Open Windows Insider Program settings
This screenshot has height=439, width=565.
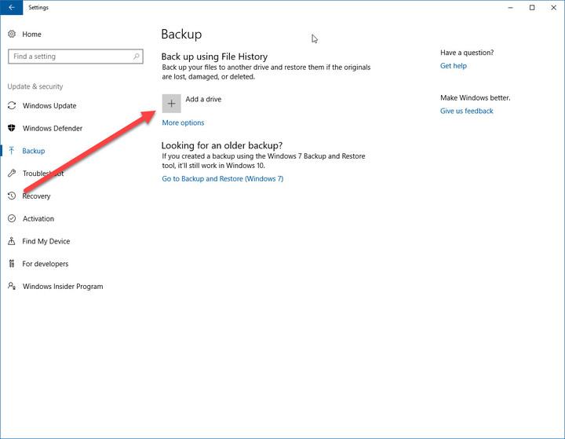click(x=63, y=287)
